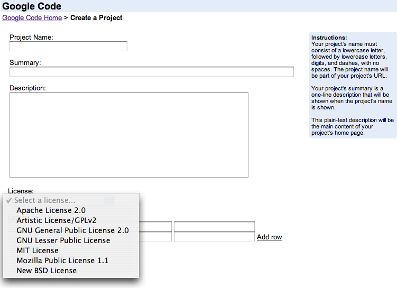Image resolution: width=397 pixels, height=288 pixels.
Task: Click the Google Code header title
Action: [x=32, y=6]
